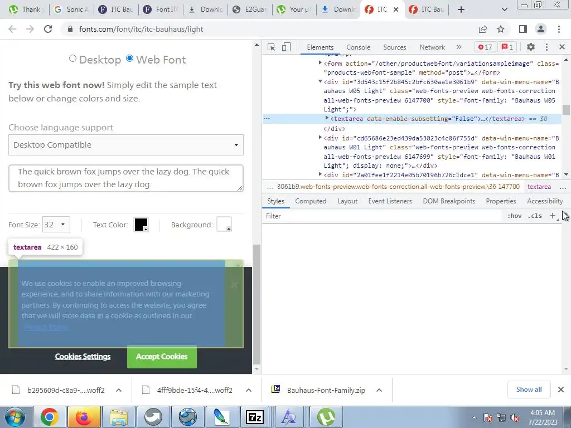Share this page icon in address bar
Viewport: 571px width, 428px height.
[483, 29]
